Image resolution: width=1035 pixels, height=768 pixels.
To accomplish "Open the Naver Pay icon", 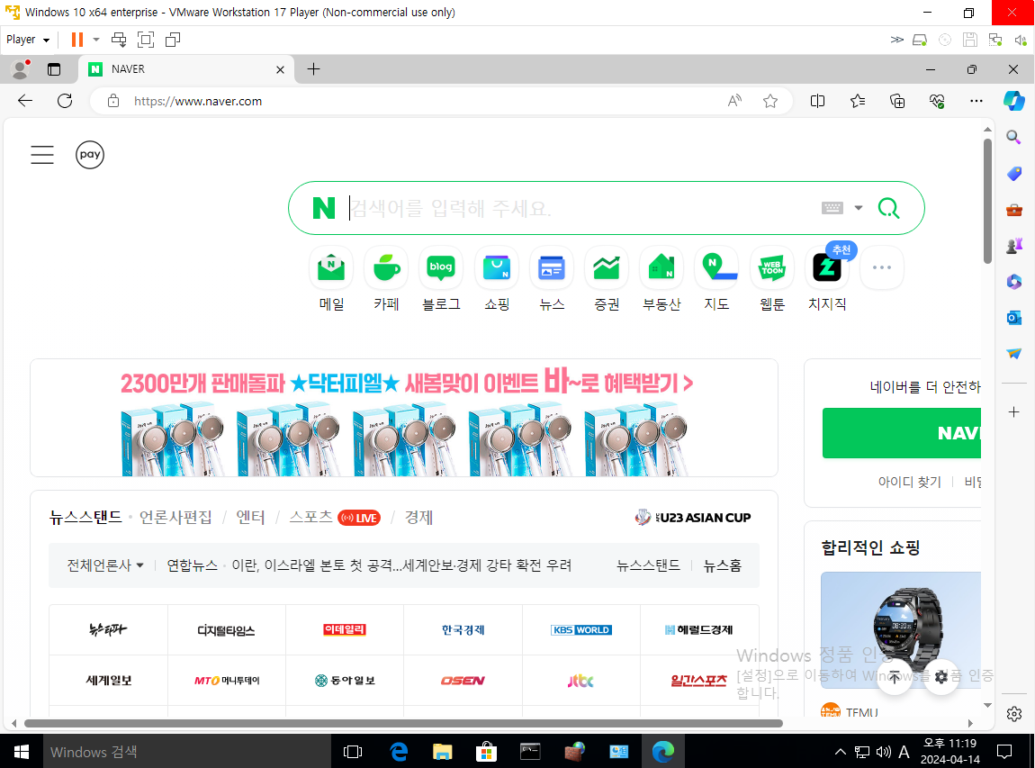I will pos(90,155).
